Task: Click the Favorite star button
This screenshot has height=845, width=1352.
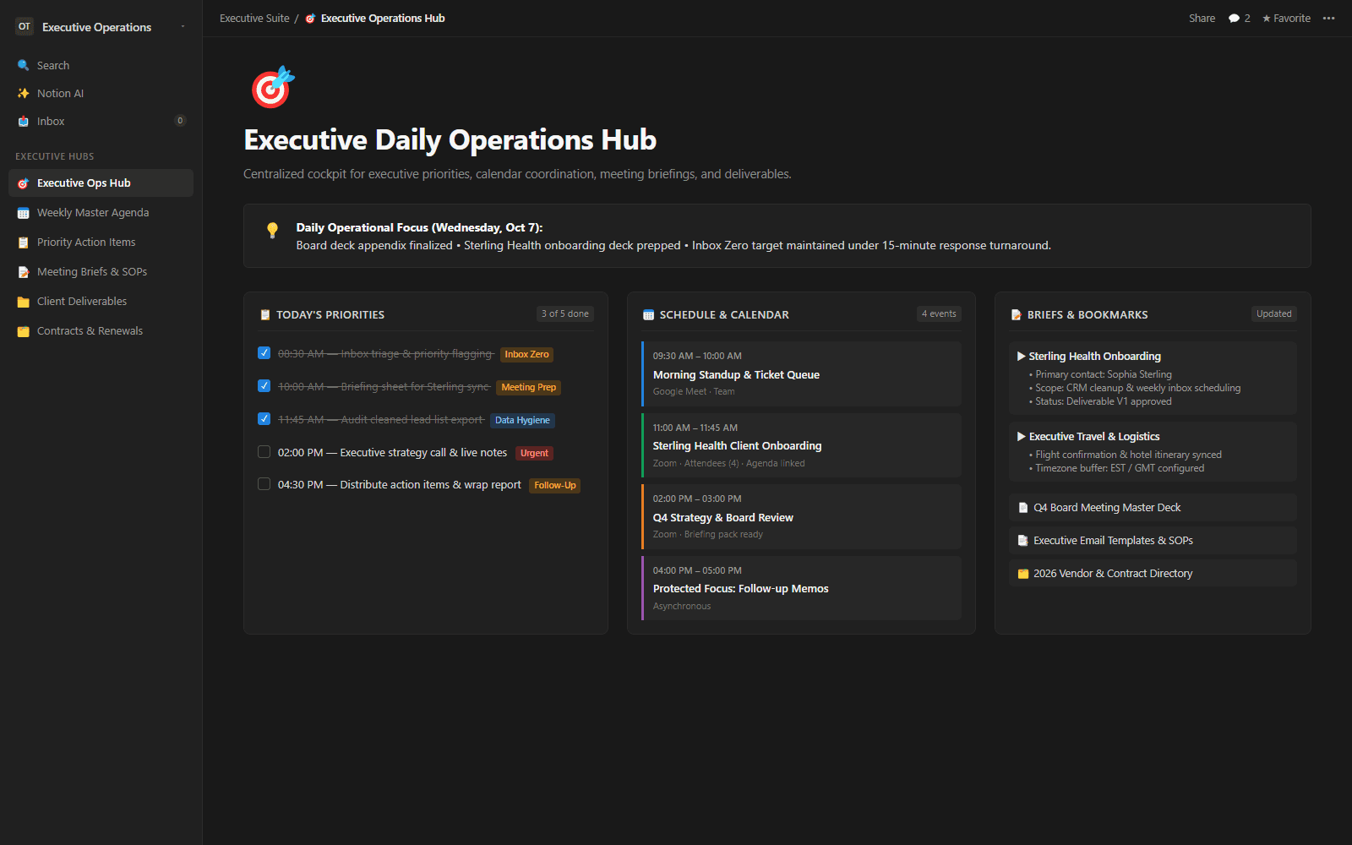Action: pos(1286,18)
